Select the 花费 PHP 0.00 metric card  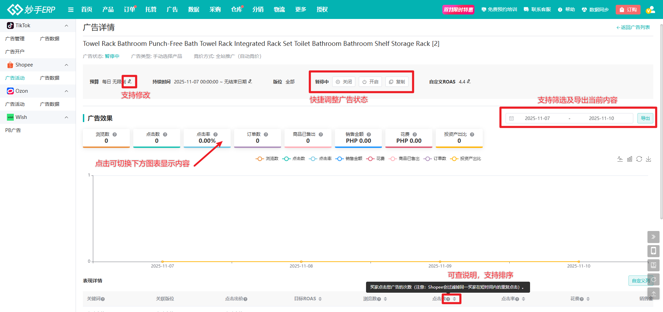click(x=409, y=138)
